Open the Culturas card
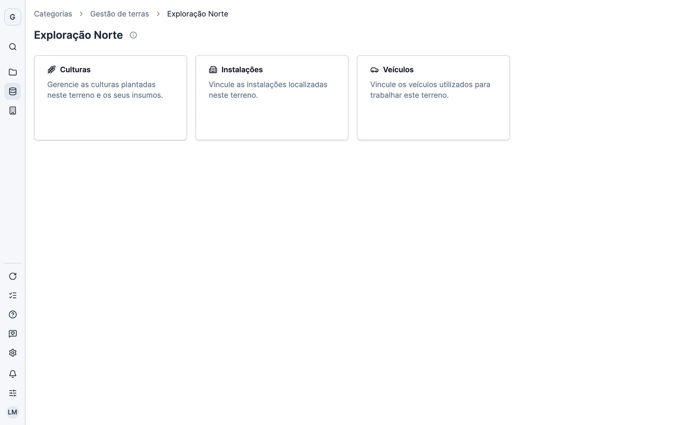The image size is (680, 425). pyautogui.click(x=110, y=98)
